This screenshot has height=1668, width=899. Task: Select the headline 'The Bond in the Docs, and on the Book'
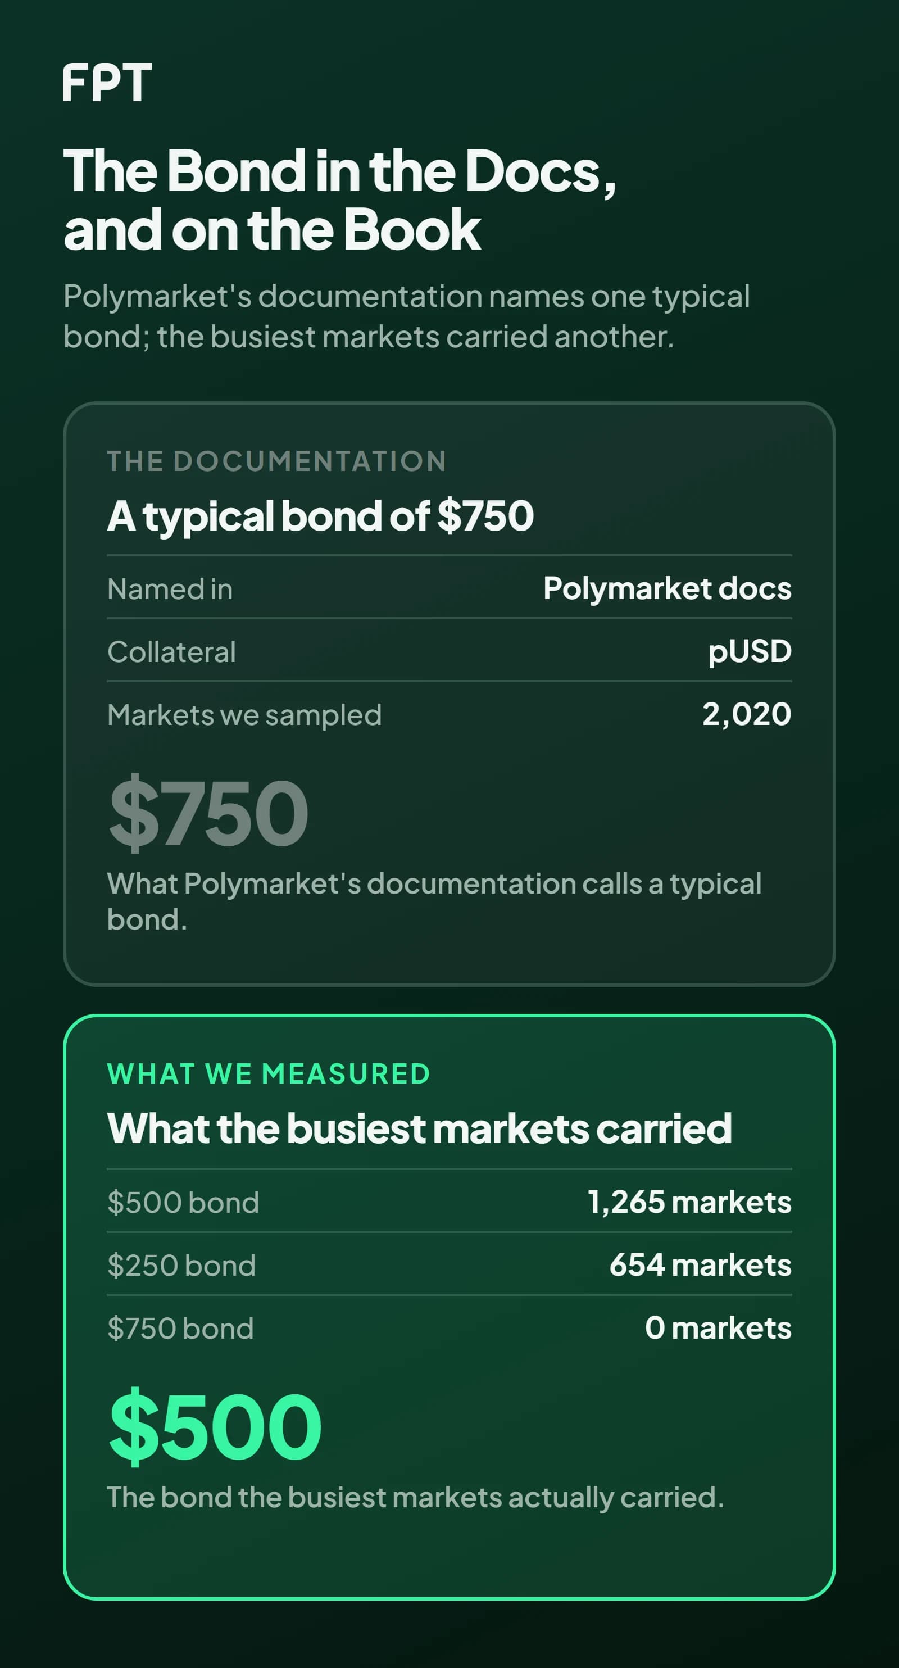tap(340, 200)
